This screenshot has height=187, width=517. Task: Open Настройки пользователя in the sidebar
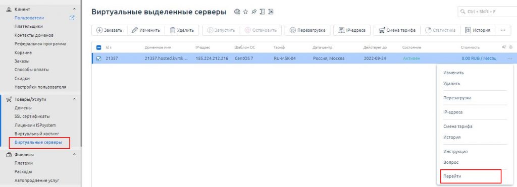[x=40, y=87]
